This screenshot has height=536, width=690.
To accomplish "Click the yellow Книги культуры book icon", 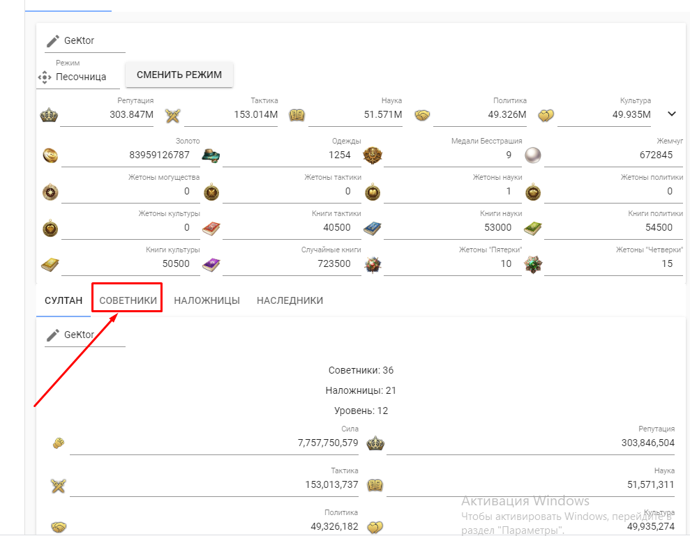I will click(50, 265).
